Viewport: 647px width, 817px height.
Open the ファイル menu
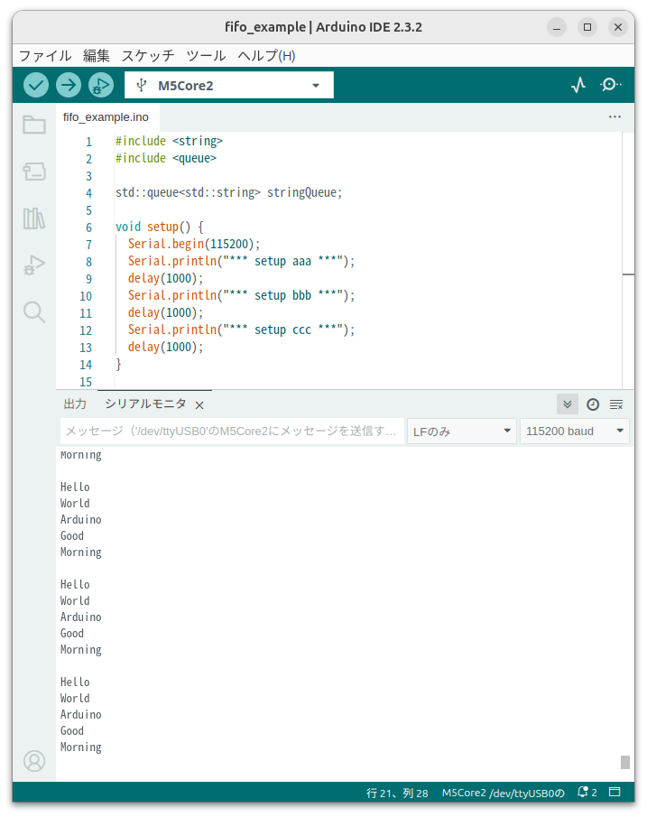(45, 56)
